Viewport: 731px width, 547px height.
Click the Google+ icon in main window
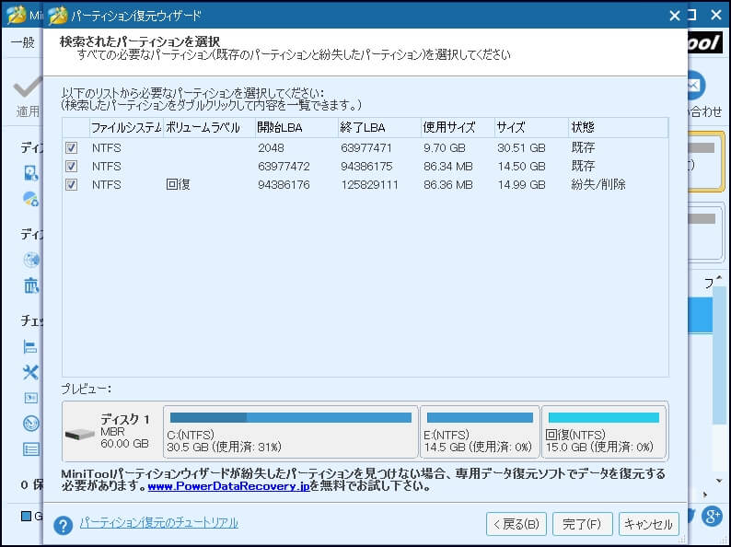tap(712, 516)
